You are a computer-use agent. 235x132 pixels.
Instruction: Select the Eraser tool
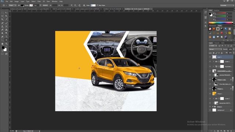pyautogui.click(x=3, y=30)
